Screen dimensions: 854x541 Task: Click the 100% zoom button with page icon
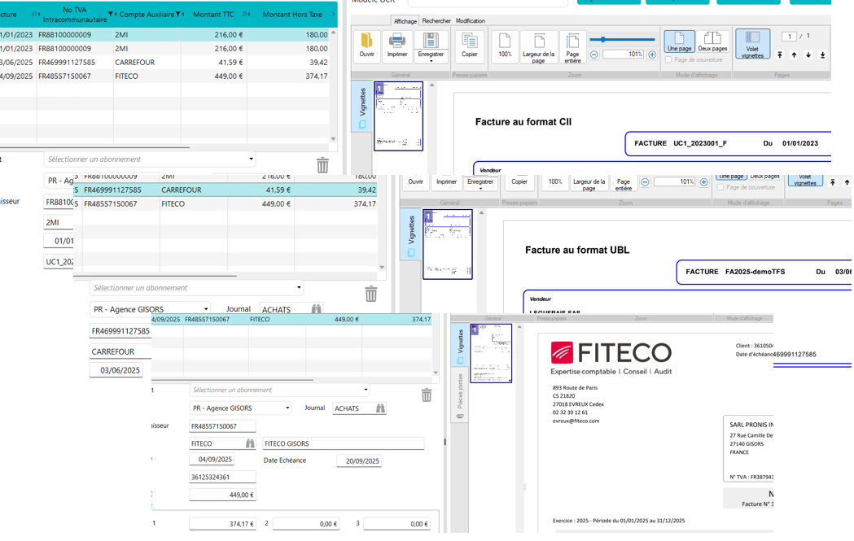(505, 45)
